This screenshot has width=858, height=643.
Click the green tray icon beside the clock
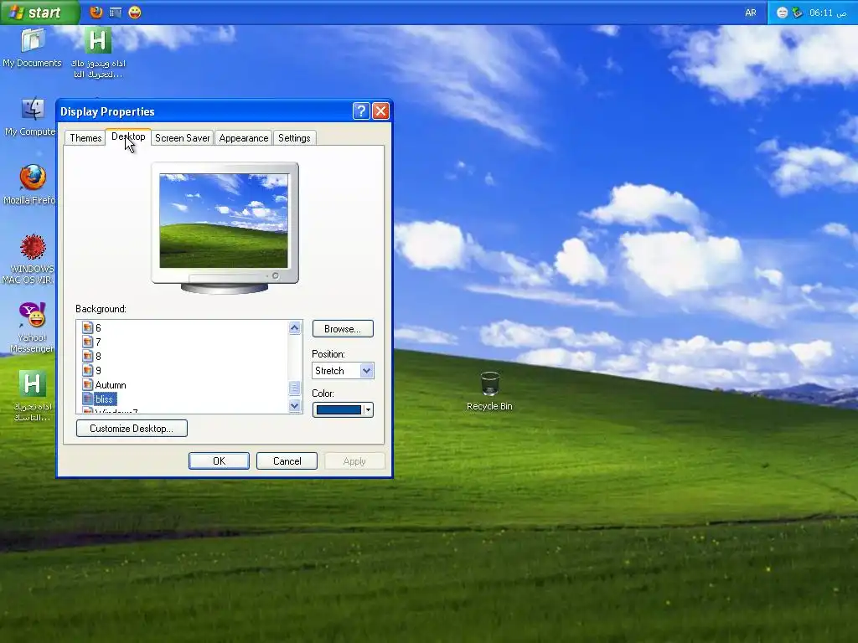coord(798,13)
